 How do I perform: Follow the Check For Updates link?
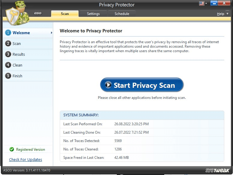click(26, 159)
